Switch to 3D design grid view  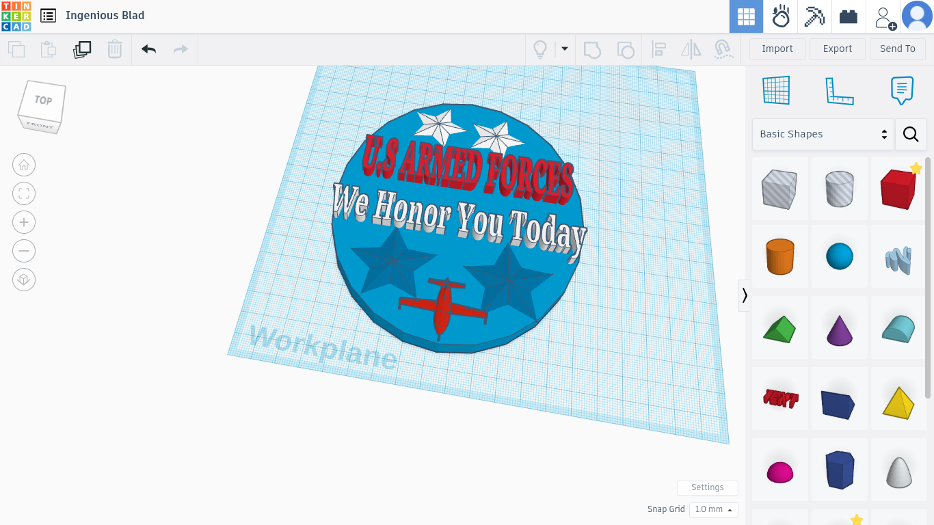click(746, 16)
